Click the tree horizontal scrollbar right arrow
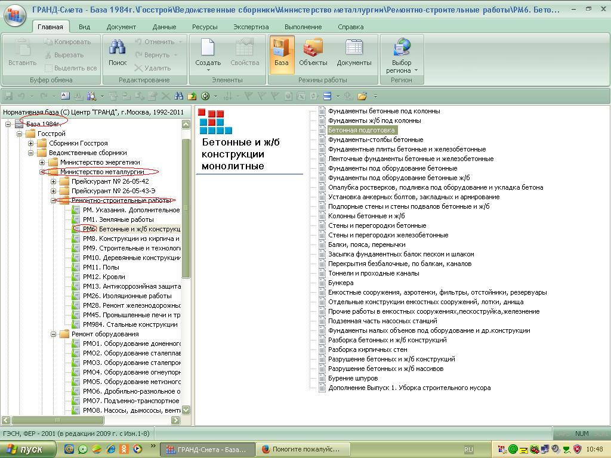The width and height of the screenshot is (611, 458). (176, 420)
